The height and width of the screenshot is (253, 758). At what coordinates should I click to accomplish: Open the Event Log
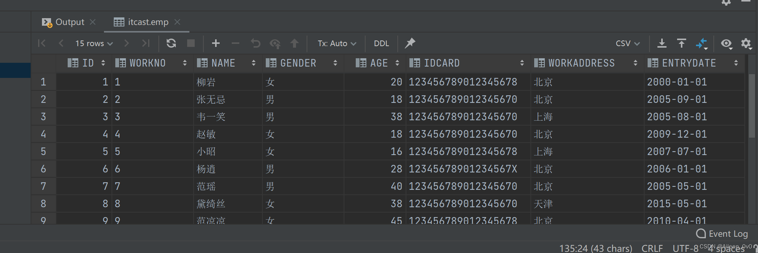[x=722, y=234]
